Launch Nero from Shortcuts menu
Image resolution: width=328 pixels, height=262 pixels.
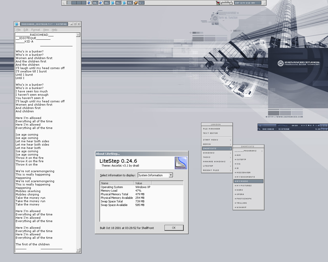(249, 190)
